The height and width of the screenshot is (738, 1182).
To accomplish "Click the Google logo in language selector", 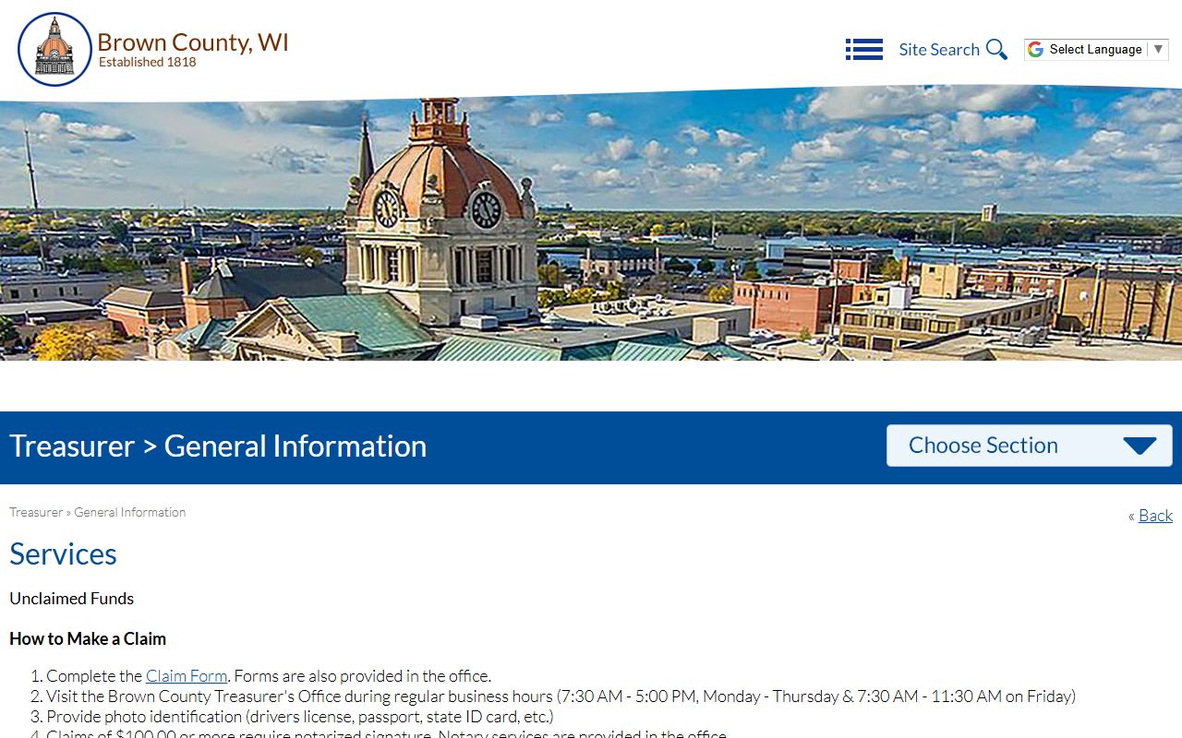I will click(x=1036, y=50).
